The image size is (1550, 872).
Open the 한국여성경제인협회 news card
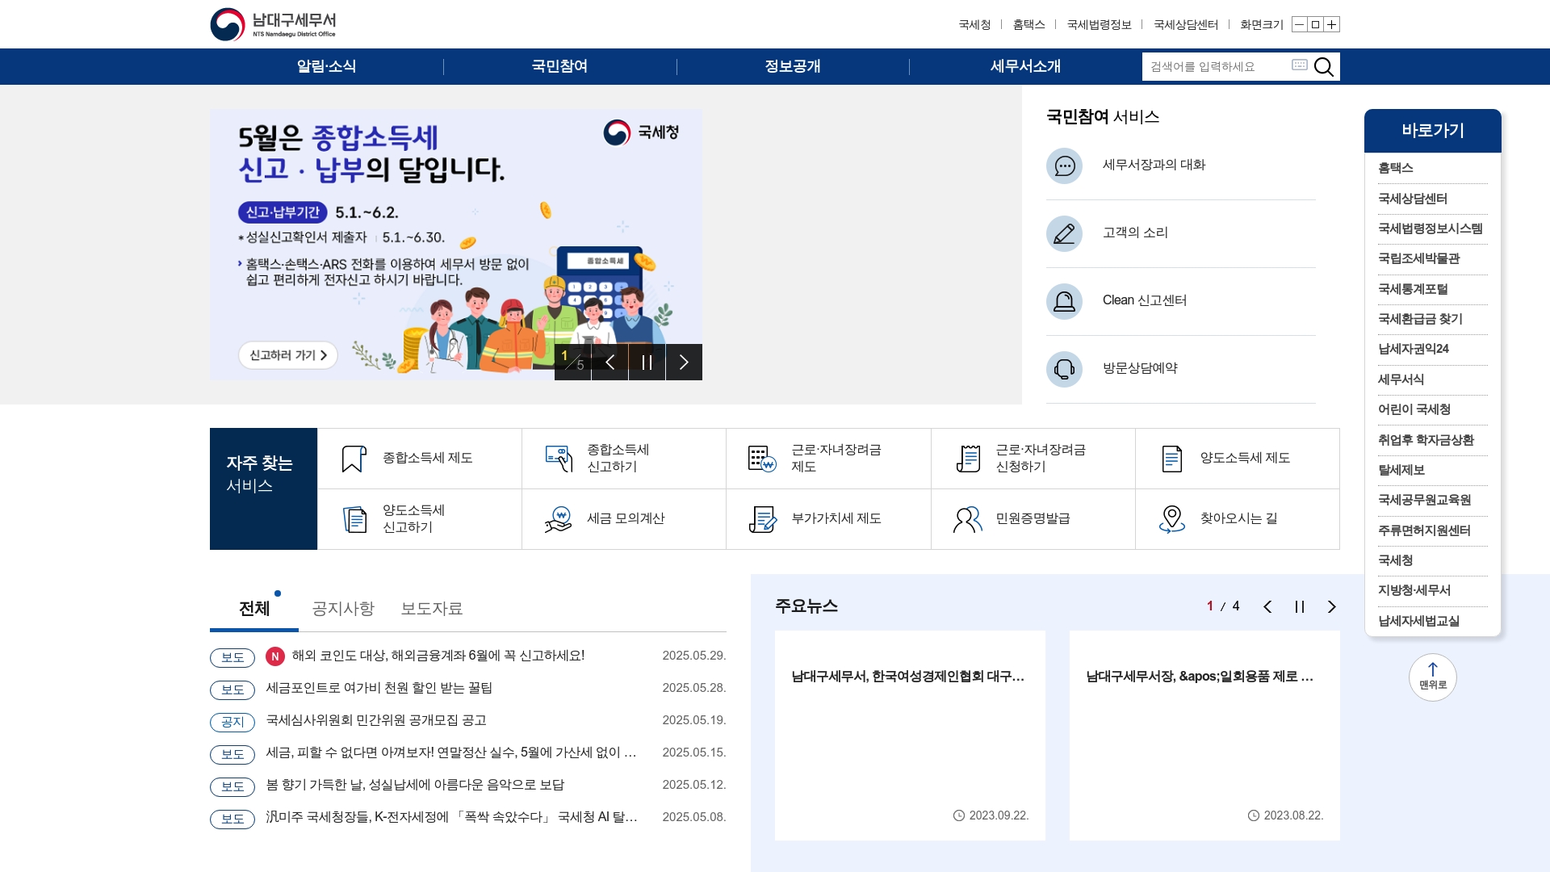tap(910, 735)
